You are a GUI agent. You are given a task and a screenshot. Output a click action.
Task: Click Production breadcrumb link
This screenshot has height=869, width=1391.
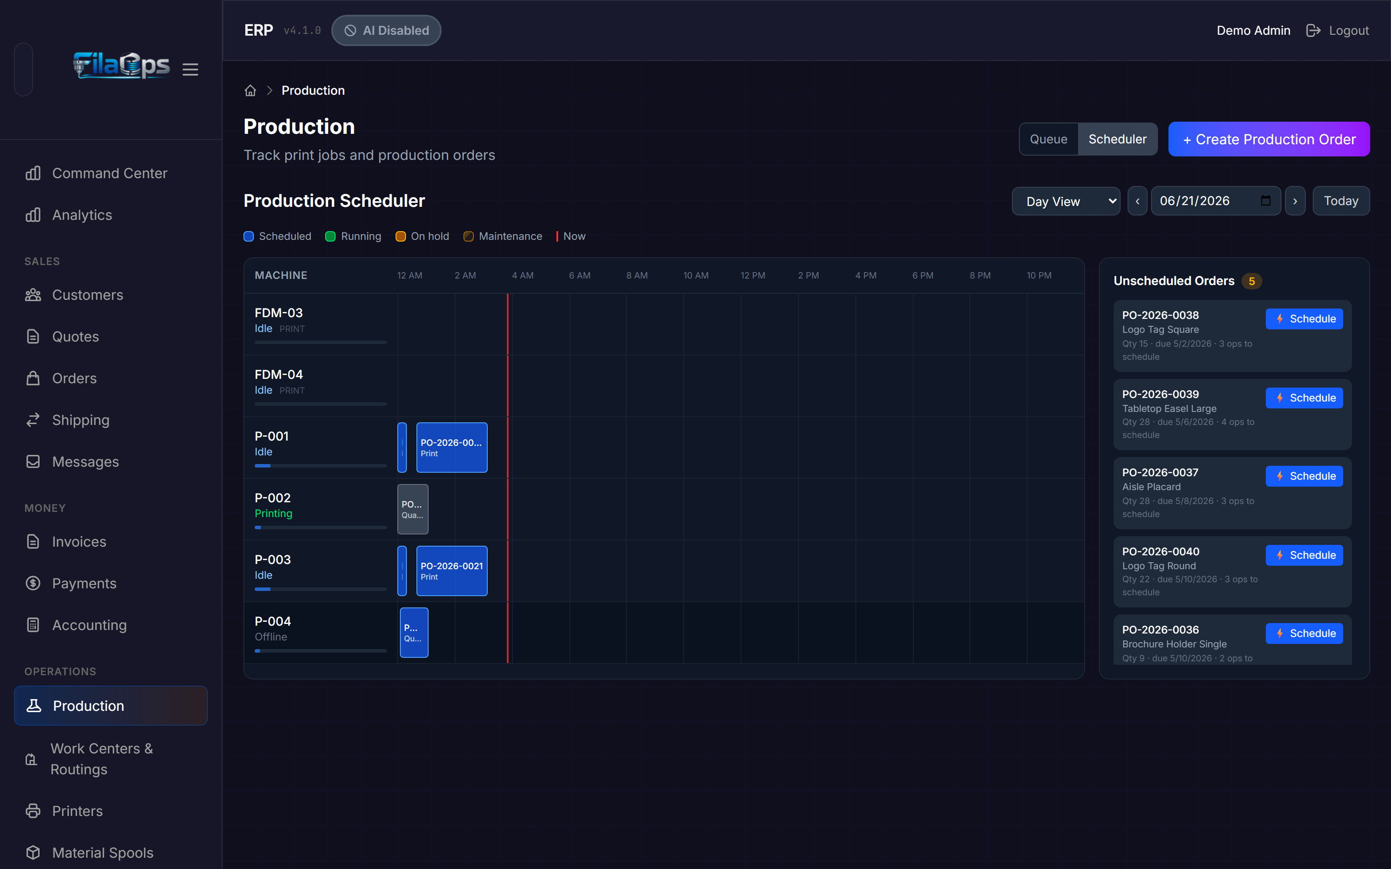313,90
